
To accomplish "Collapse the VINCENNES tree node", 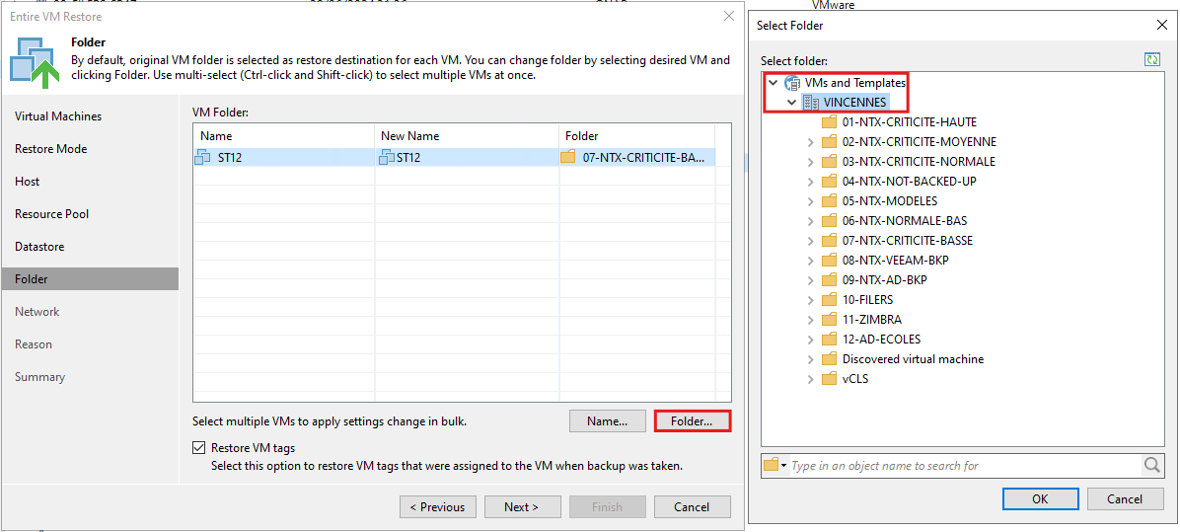I will point(791,103).
